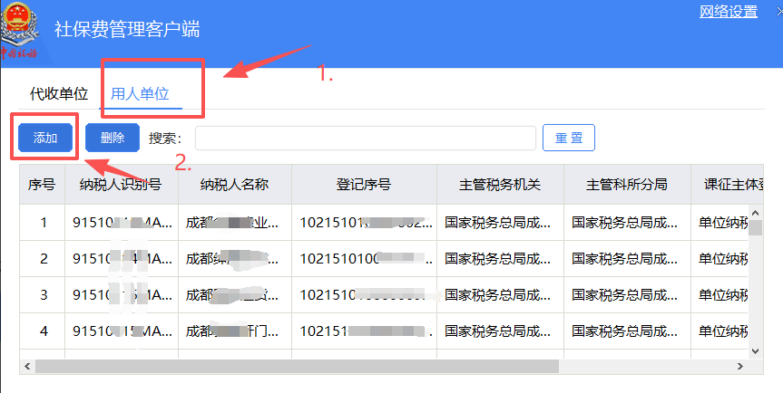783x393 pixels.
Task: Switch to the 用人单位 tab
Action: tap(140, 93)
